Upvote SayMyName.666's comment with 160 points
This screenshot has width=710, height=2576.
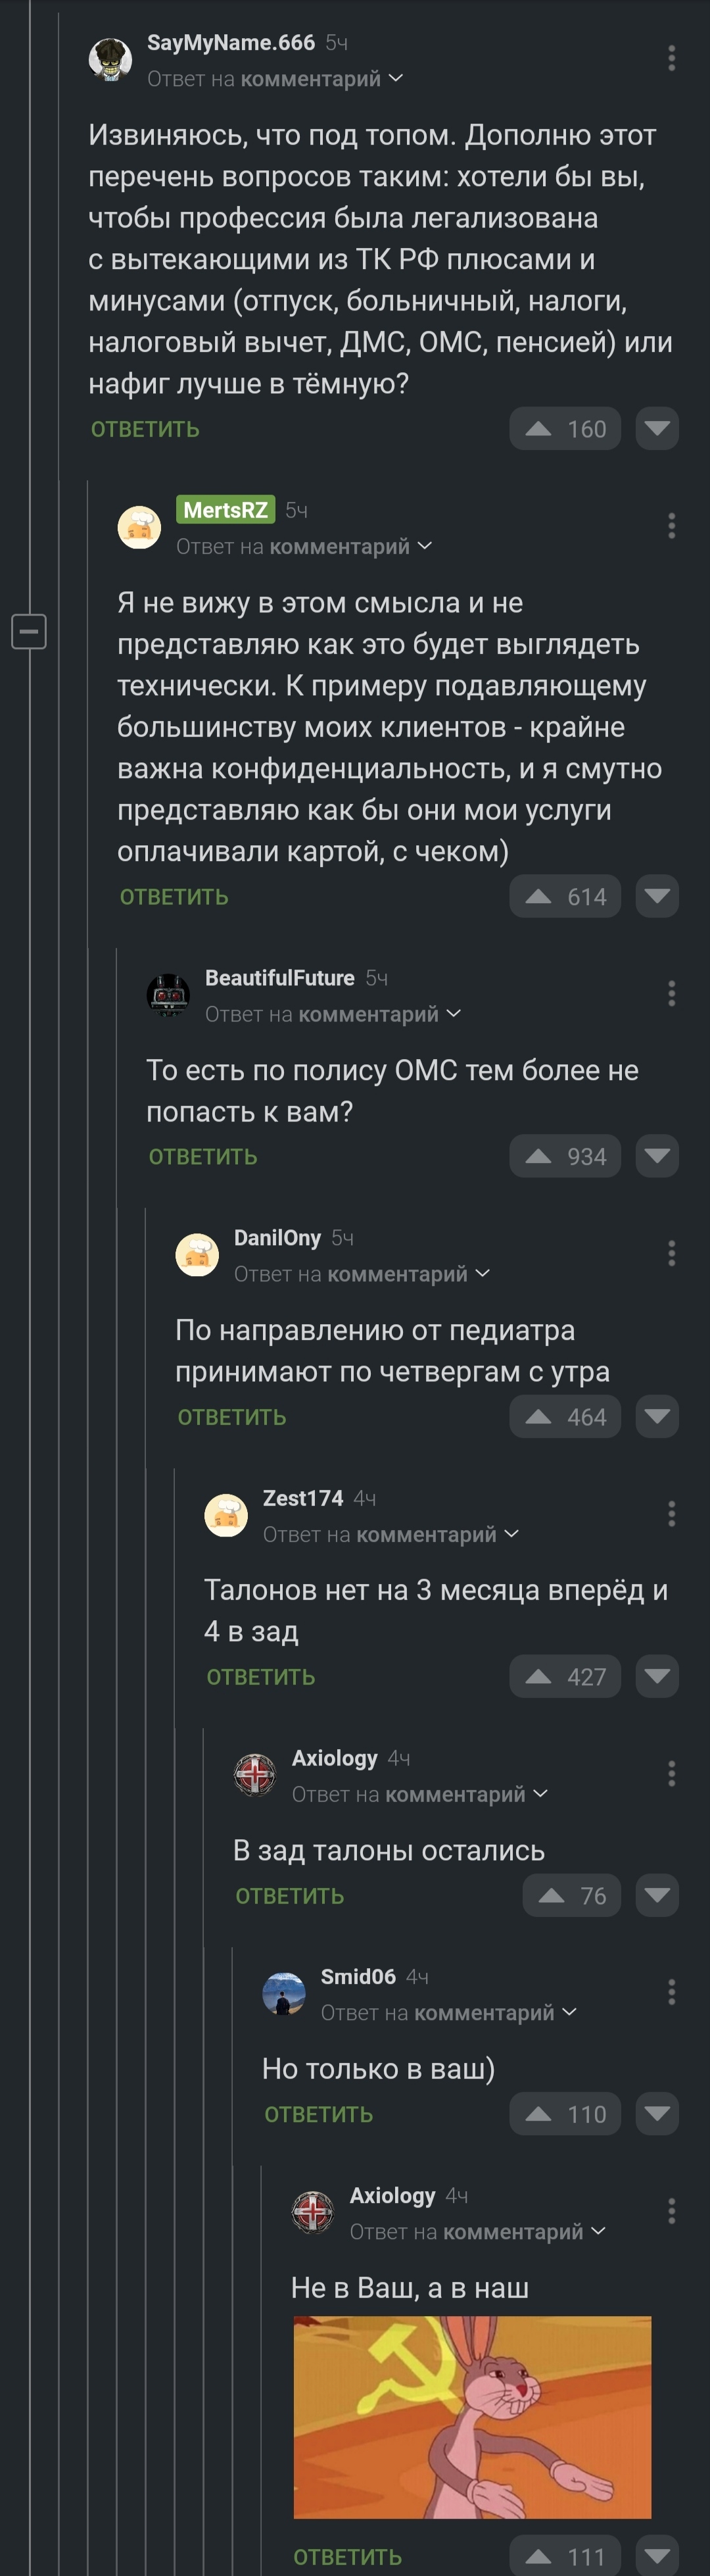(539, 429)
